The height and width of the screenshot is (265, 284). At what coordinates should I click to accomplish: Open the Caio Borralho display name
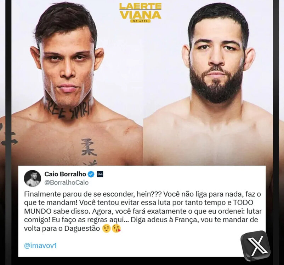pos(65,174)
